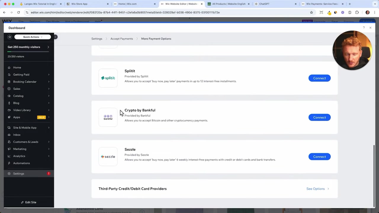Click the Sezzle logo thumbnail
Screen dimensions: 379x213
click(108, 156)
